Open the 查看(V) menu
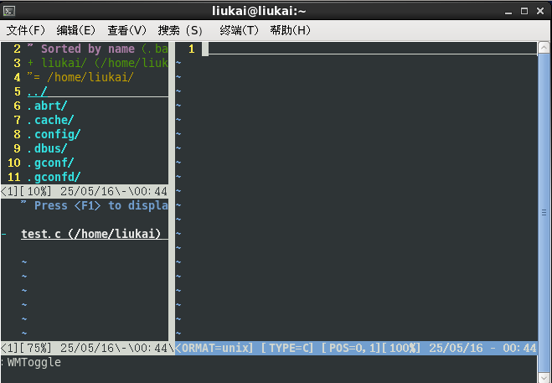The width and height of the screenshot is (552, 383). click(x=126, y=30)
